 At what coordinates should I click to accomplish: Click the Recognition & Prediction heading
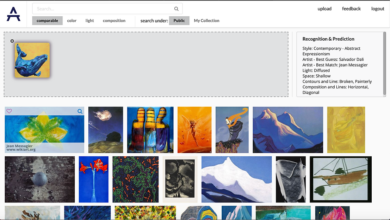click(x=328, y=39)
